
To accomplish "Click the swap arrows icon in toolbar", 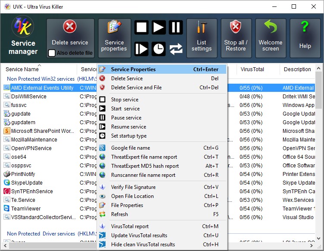I will coord(175,49).
